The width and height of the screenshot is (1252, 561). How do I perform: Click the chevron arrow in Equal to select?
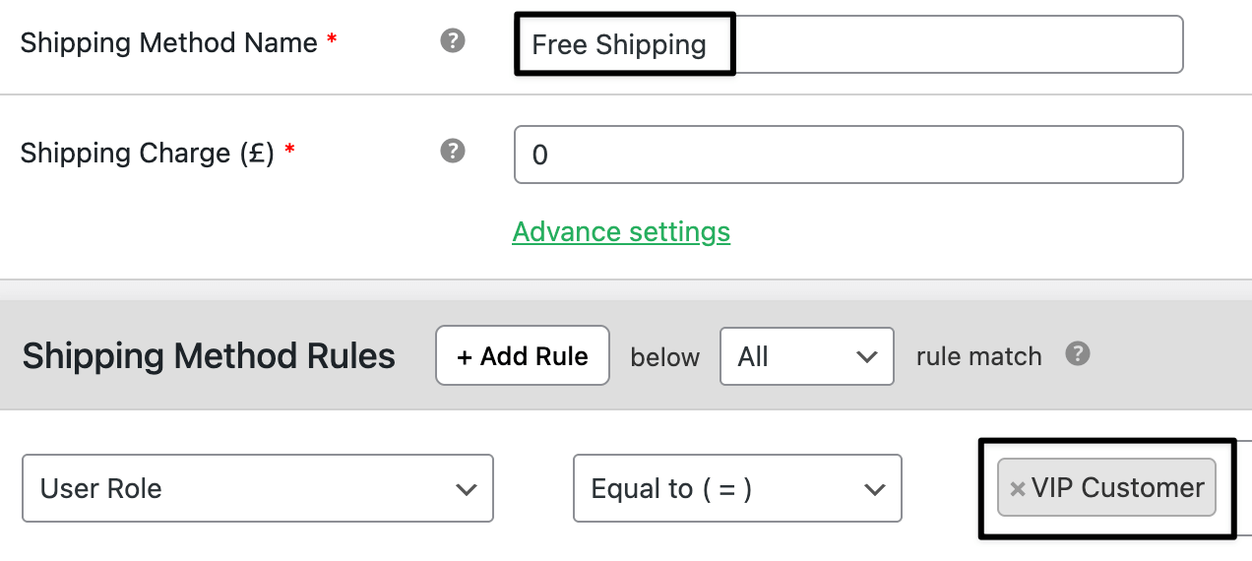point(873,489)
